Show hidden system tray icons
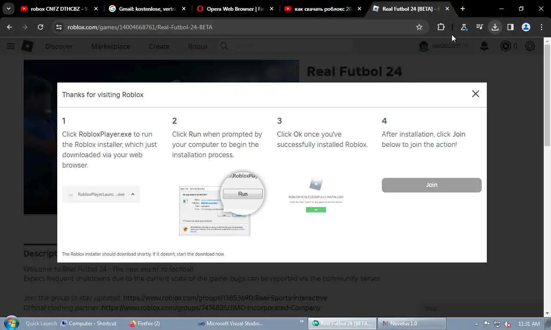 (476, 324)
